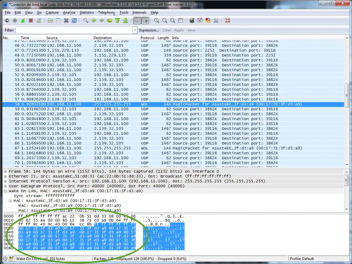This screenshot has width=352, height=264.
Task: Click the Save filter button
Action: (192, 30)
